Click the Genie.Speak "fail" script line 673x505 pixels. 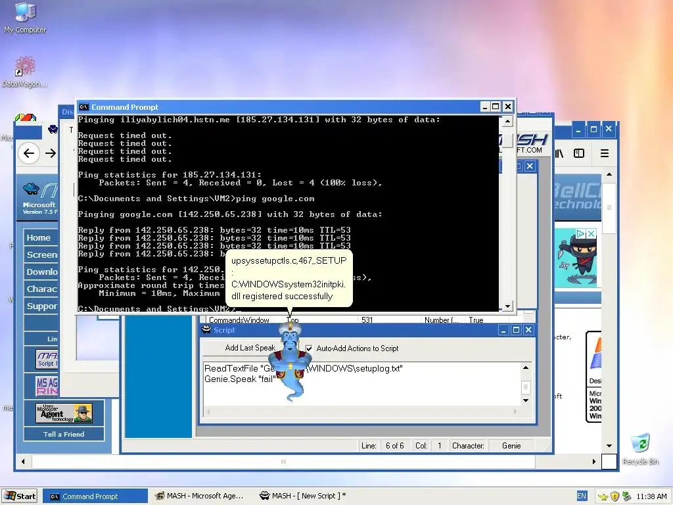(239, 379)
